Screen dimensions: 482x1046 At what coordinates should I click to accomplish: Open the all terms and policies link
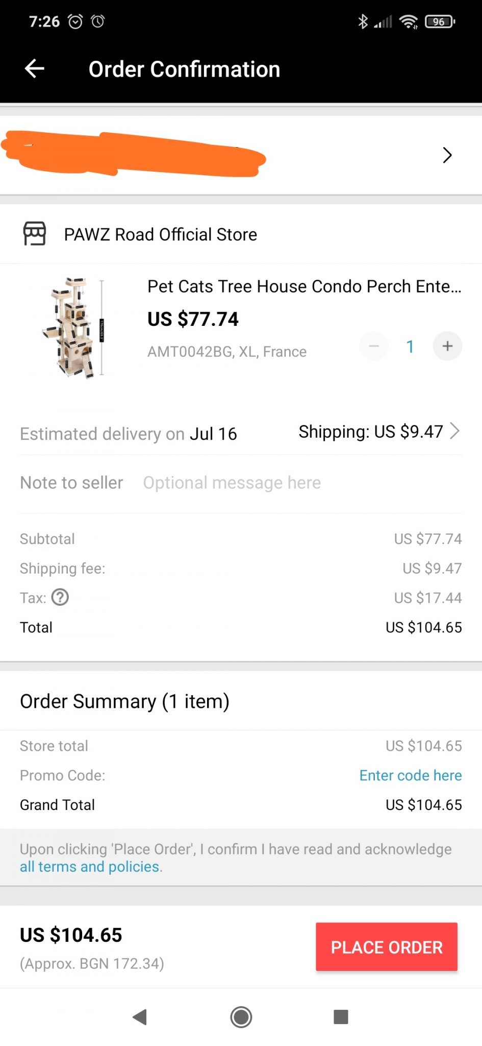tap(90, 867)
